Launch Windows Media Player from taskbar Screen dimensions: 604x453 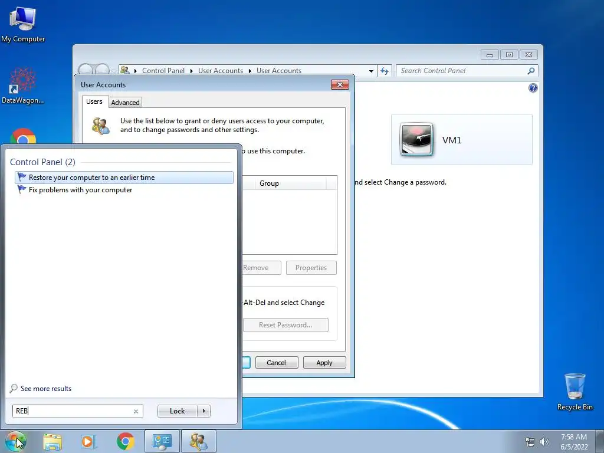[x=88, y=441]
